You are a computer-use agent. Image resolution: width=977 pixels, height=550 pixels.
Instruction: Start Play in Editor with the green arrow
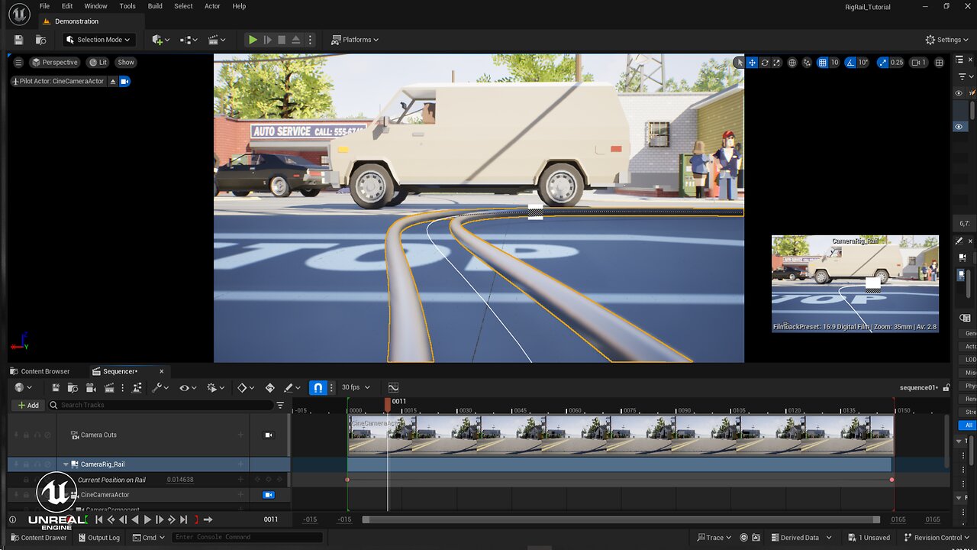[x=253, y=40]
